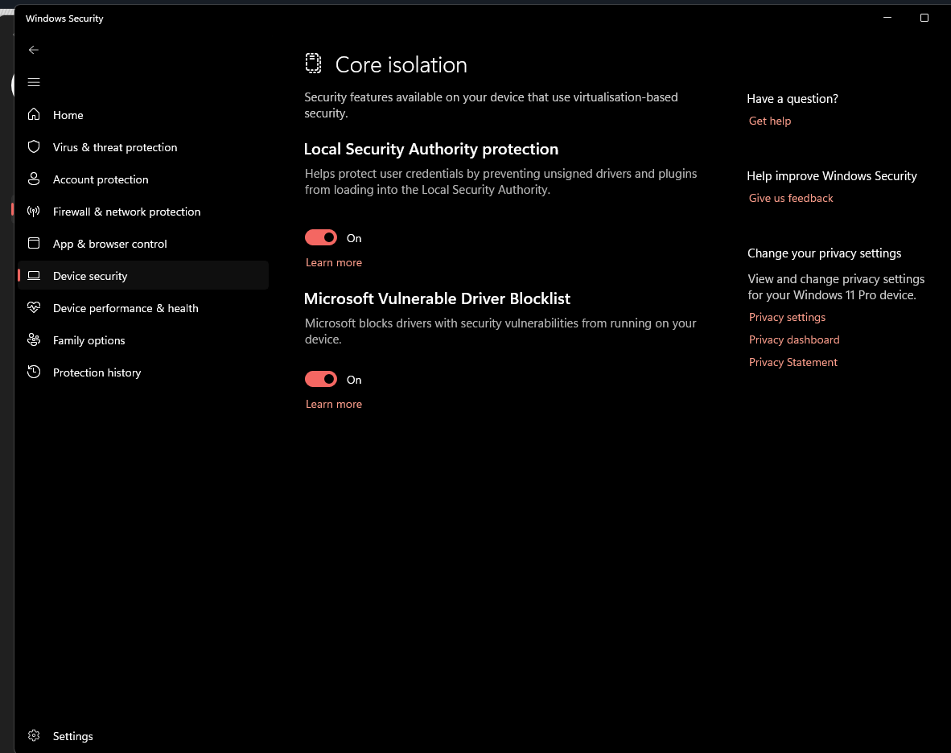Image resolution: width=951 pixels, height=753 pixels.
Task: Click the Device performance heart icon
Action: [34, 307]
